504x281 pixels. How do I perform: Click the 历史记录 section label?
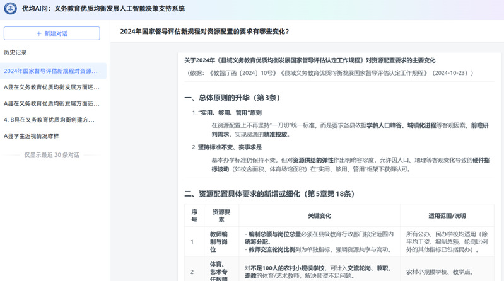pyautogui.click(x=16, y=52)
